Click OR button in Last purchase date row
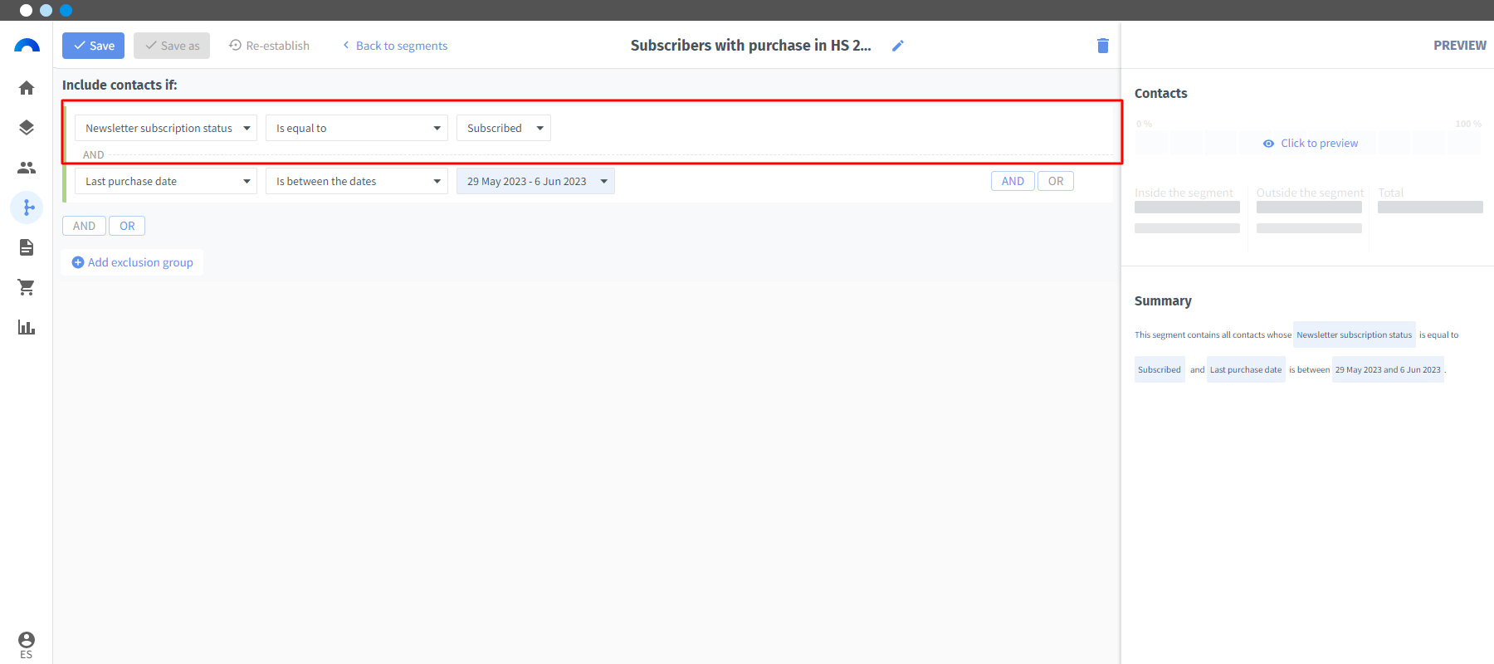1494x664 pixels. click(1056, 181)
